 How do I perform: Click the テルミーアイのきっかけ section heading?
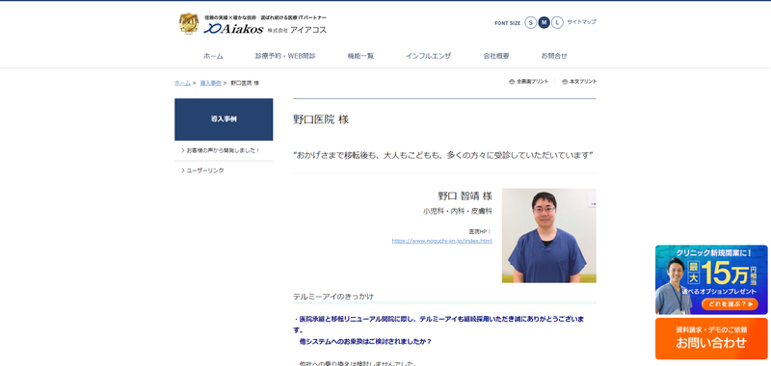(x=333, y=297)
